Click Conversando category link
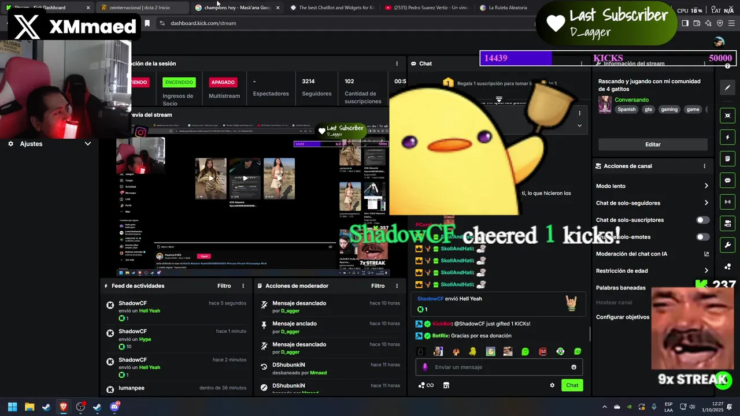 coord(631,100)
